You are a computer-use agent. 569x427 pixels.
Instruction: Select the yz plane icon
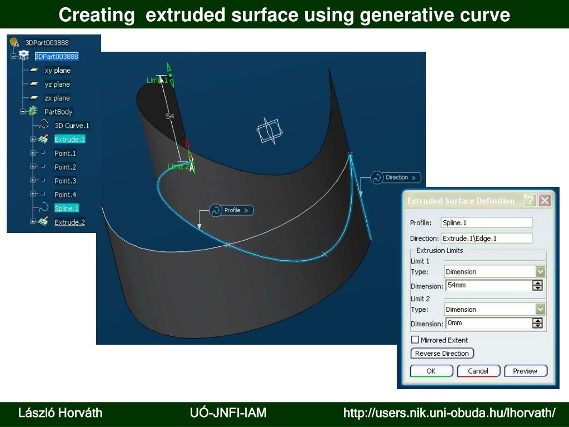point(34,83)
